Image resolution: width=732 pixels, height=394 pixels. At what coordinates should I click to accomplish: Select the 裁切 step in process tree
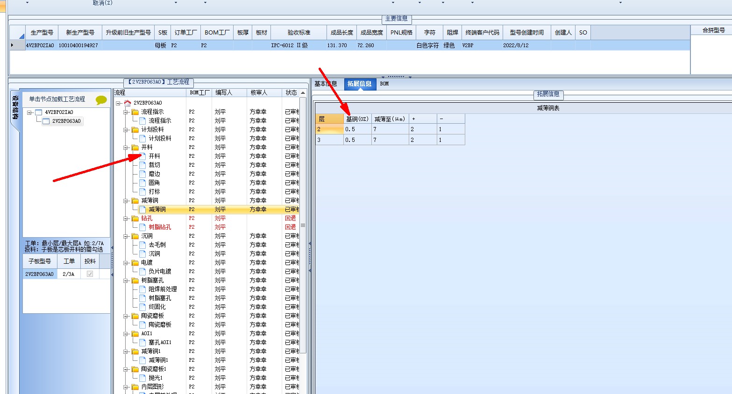[154, 165]
